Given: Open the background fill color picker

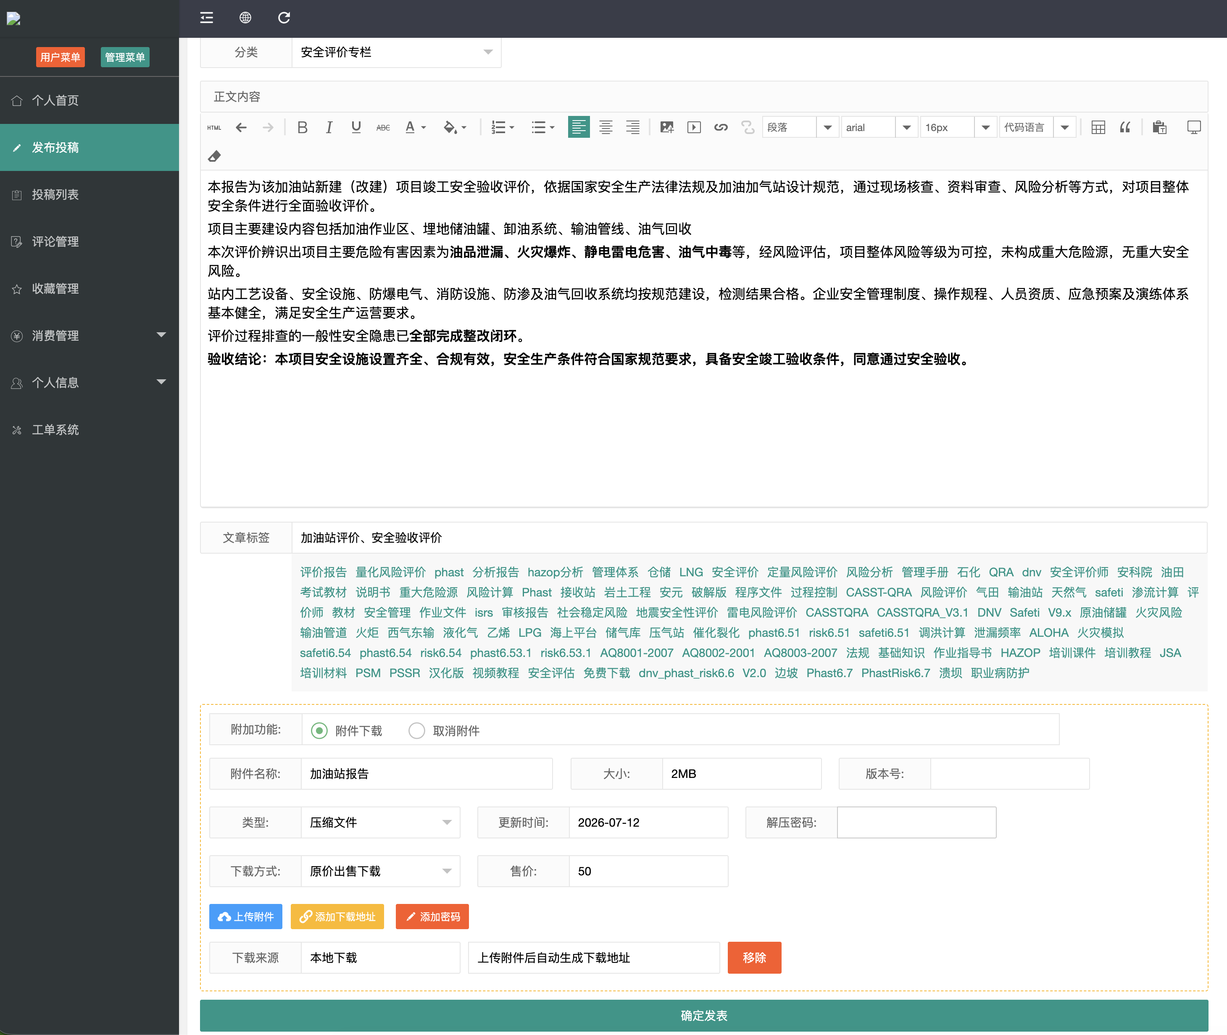Looking at the screenshot, I should pos(455,127).
